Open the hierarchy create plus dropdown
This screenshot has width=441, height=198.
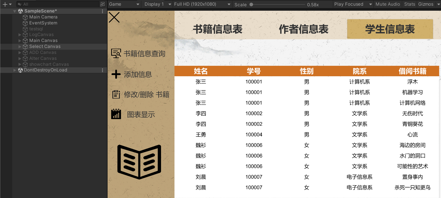pos(7,4)
